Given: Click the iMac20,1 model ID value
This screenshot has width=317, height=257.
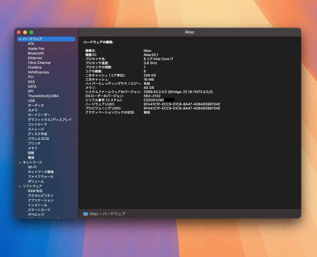Looking at the screenshot, I should [x=151, y=55].
